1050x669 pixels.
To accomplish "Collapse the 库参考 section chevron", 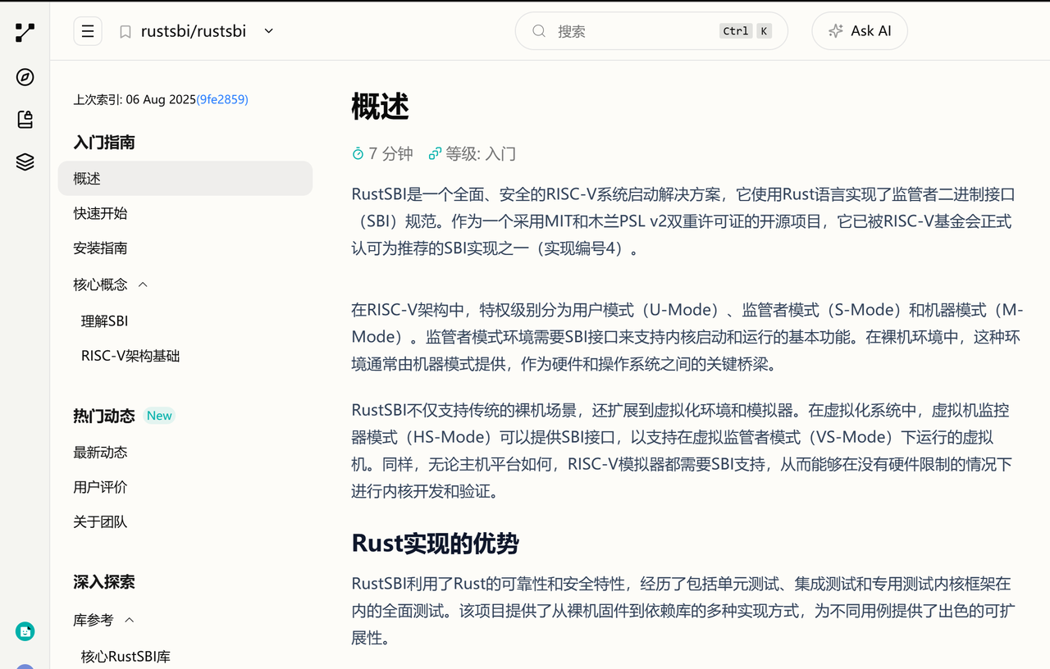I will (x=129, y=621).
